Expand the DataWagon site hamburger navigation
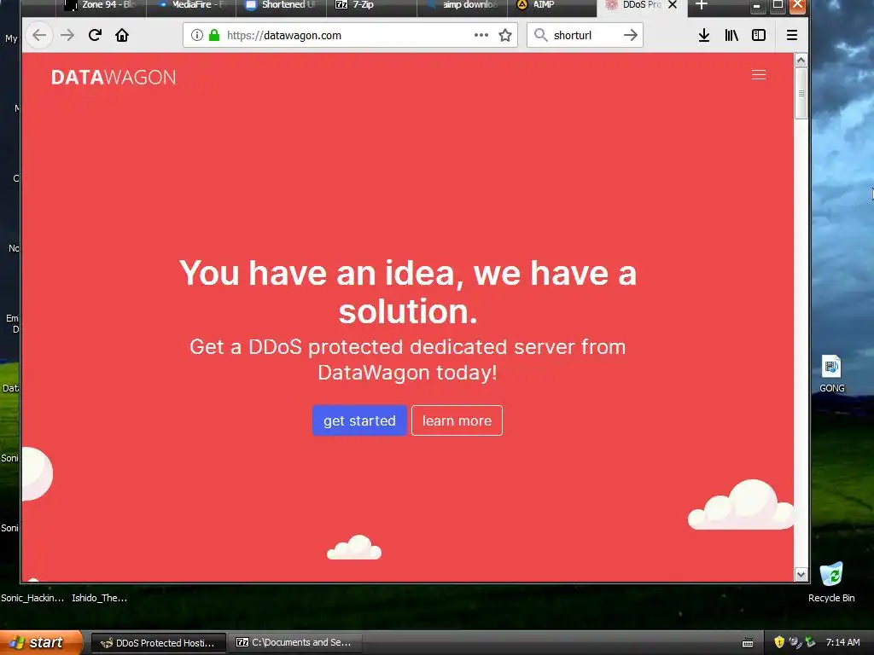The height and width of the screenshot is (655, 874). 758,75
